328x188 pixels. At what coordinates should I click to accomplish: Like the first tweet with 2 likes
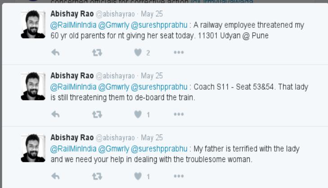coord(138,52)
